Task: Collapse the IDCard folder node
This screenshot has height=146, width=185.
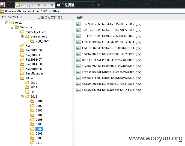Action: coord(17,78)
